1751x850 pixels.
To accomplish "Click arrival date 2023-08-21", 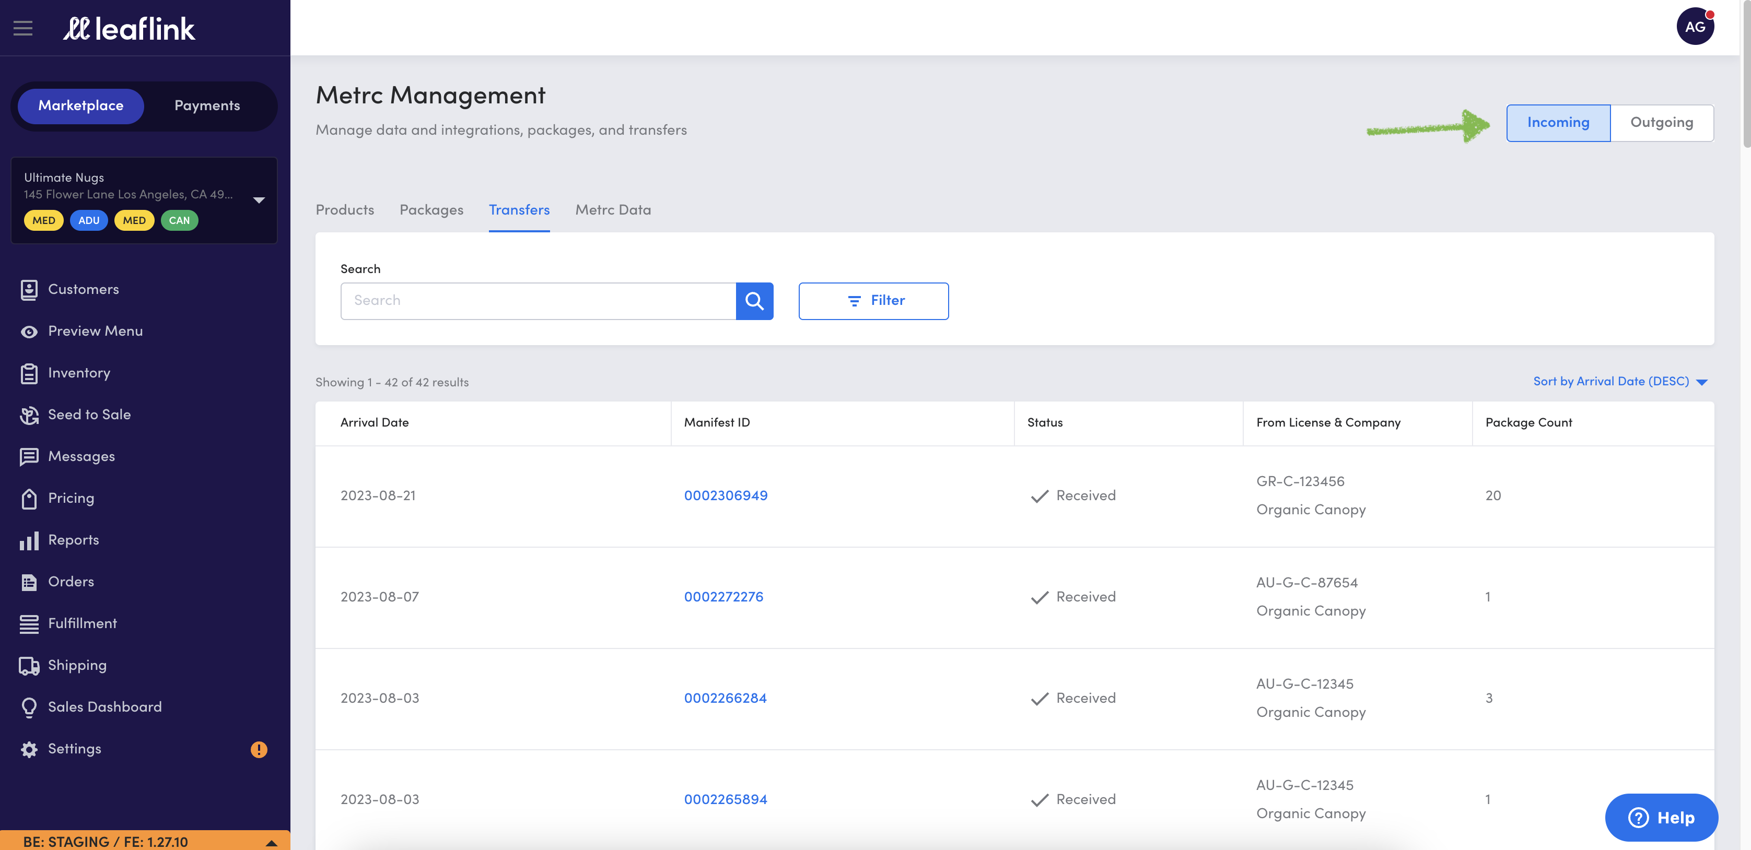I will [x=378, y=495].
